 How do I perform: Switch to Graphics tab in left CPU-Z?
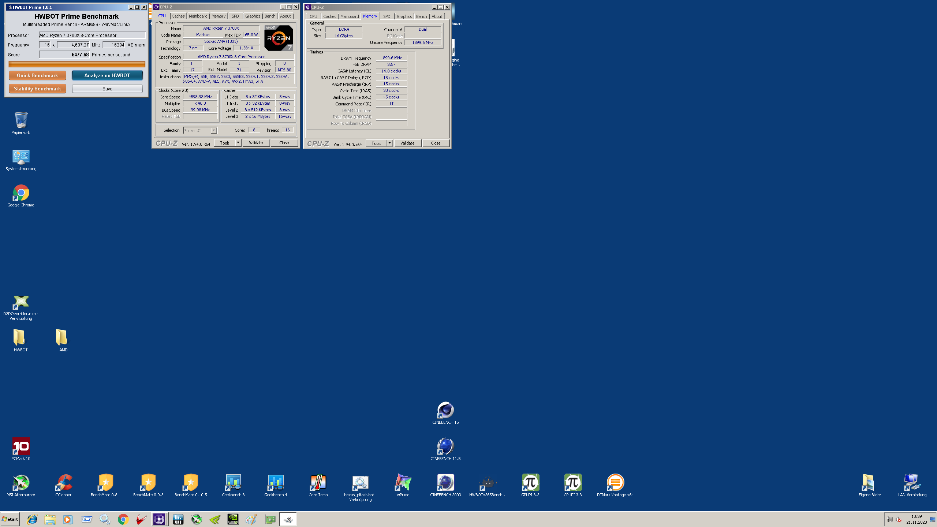[x=253, y=16]
